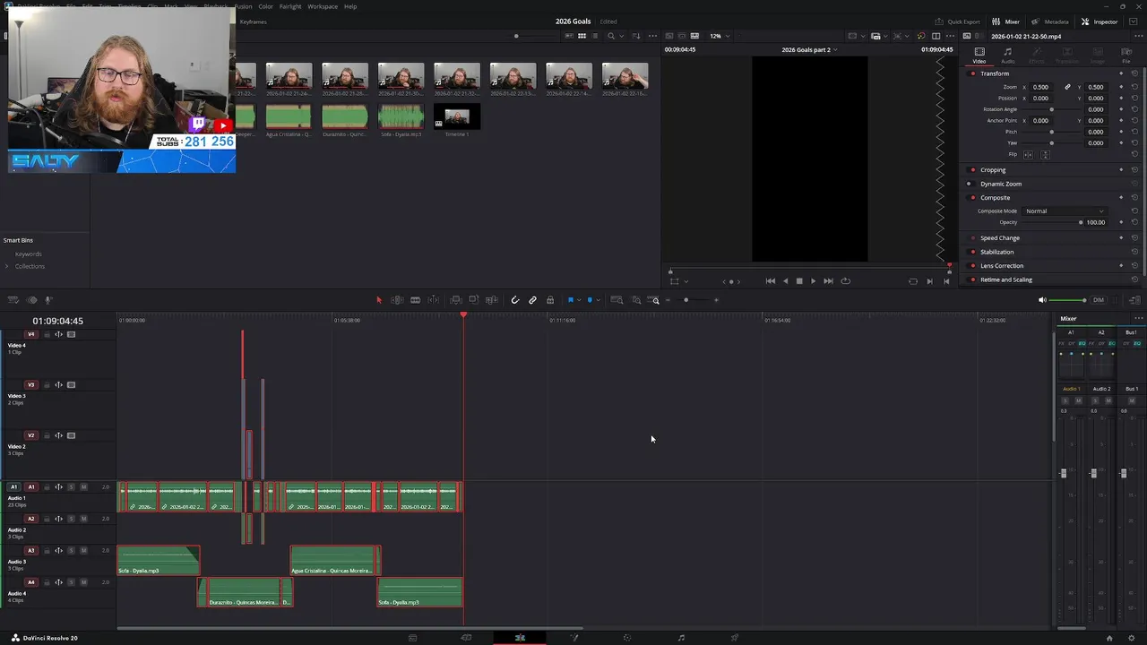Open the Workspace menu
Viewport: 1147px width, 645px height.
(x=323, y=6)
